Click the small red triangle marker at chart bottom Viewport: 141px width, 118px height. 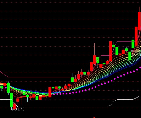[x=94, y=117]
